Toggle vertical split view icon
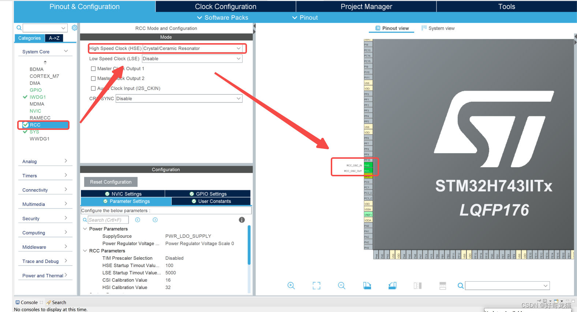The image size is (577, 312). point(417,286)
